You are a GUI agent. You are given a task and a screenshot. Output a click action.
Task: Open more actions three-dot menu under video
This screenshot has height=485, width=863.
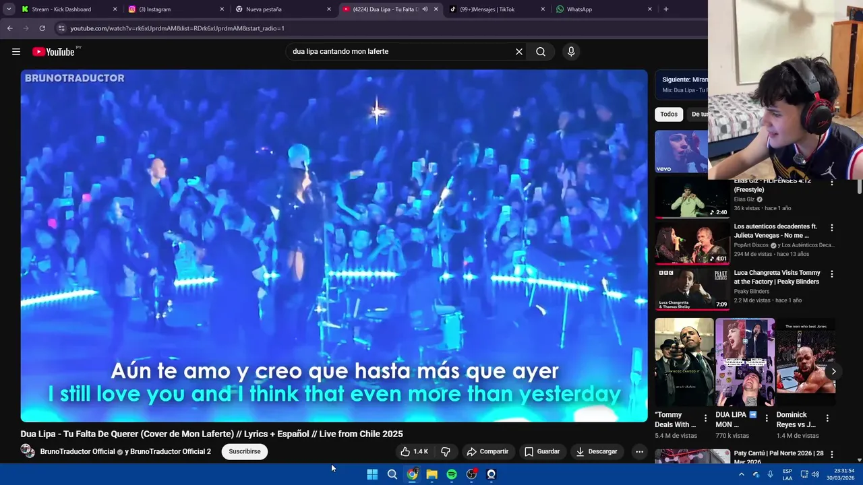click(639, 451)
